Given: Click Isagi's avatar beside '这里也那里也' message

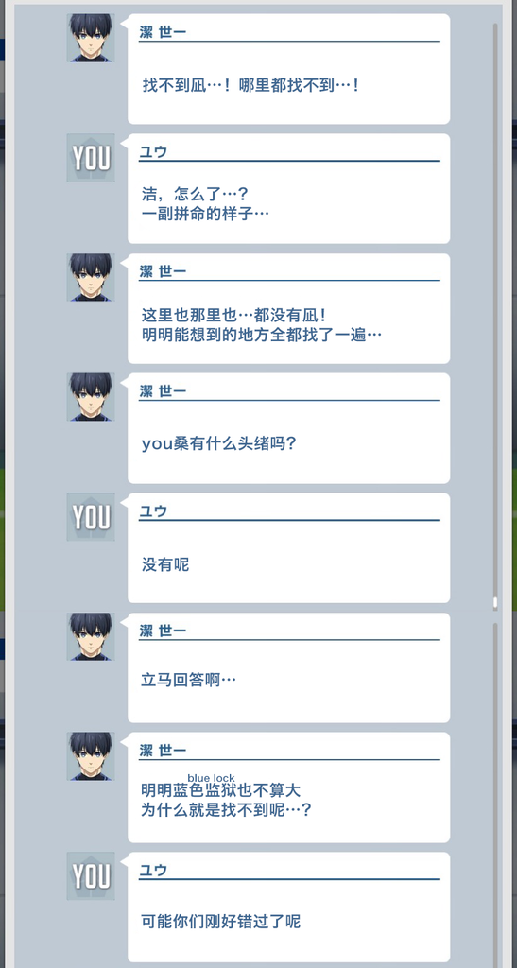Looking at the screenshot, I should coord(91,277).
